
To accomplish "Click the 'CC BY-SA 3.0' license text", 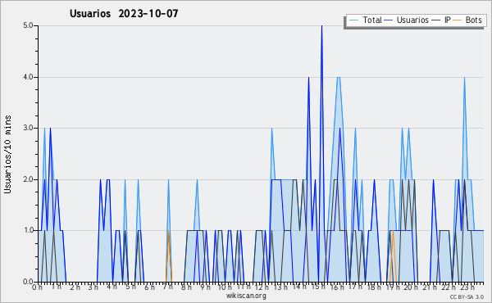I will pos(467,297).
